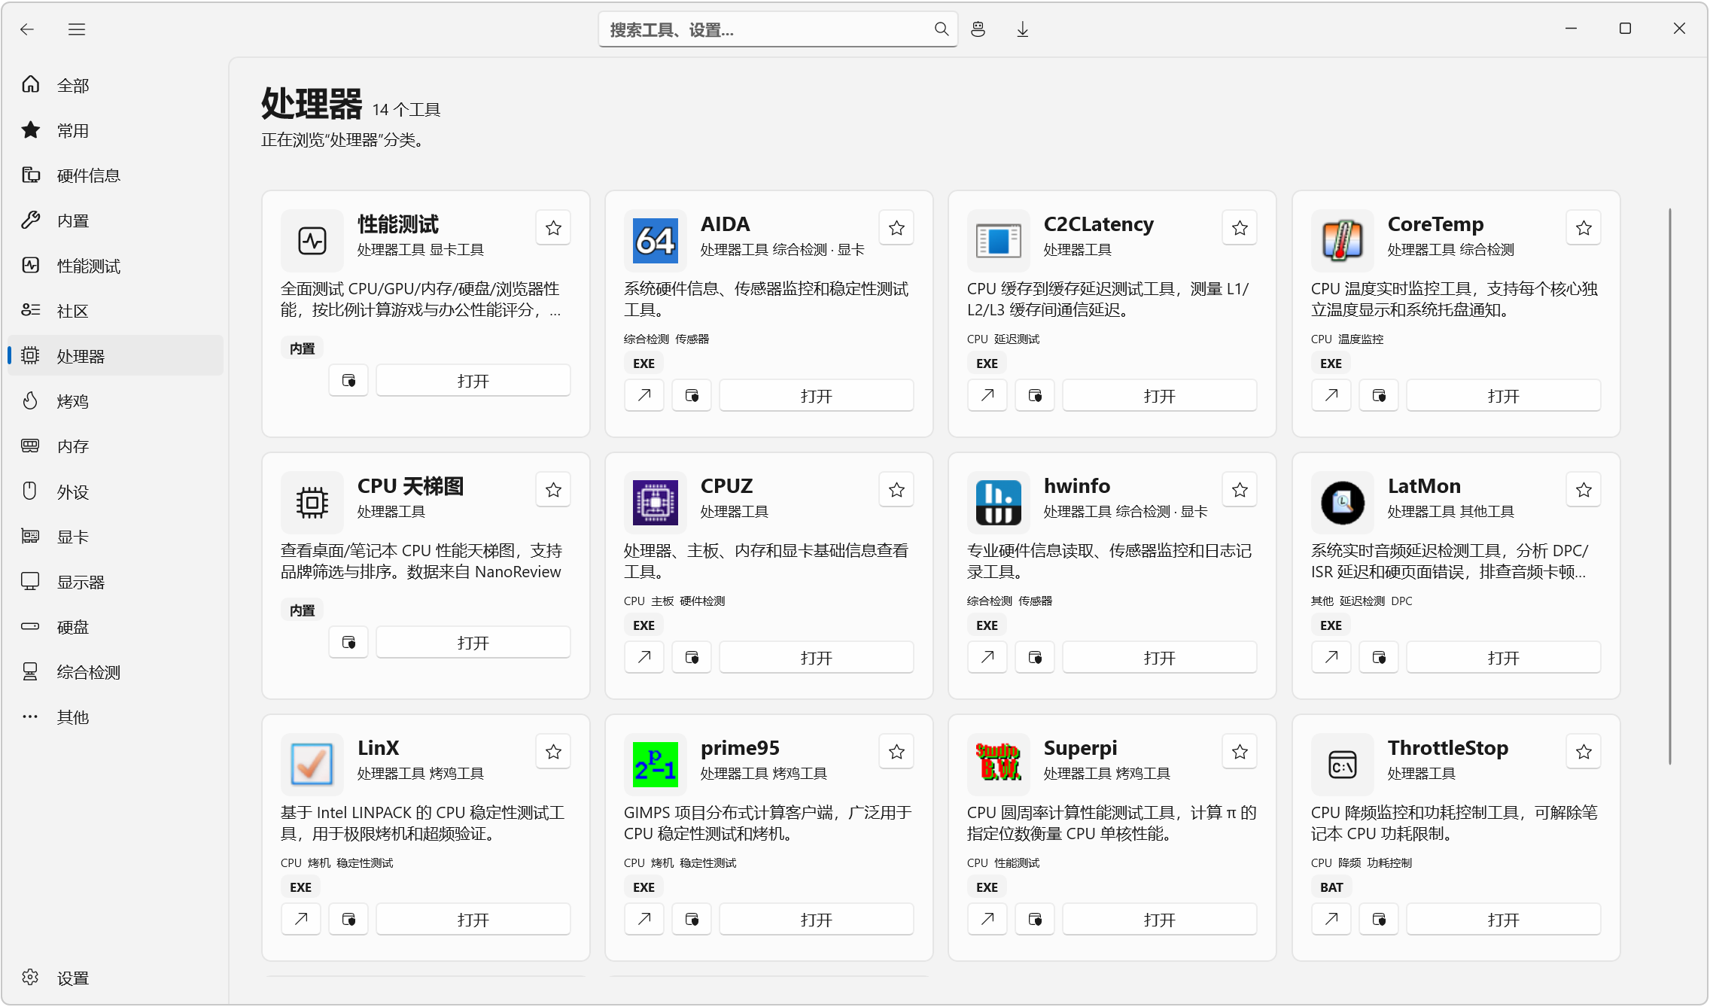Image resolution: width=1710 pixels, height=1007 pixels.
Task: Click the search magnifier icon
Action: pyautogui.click(x=941, y=29)
